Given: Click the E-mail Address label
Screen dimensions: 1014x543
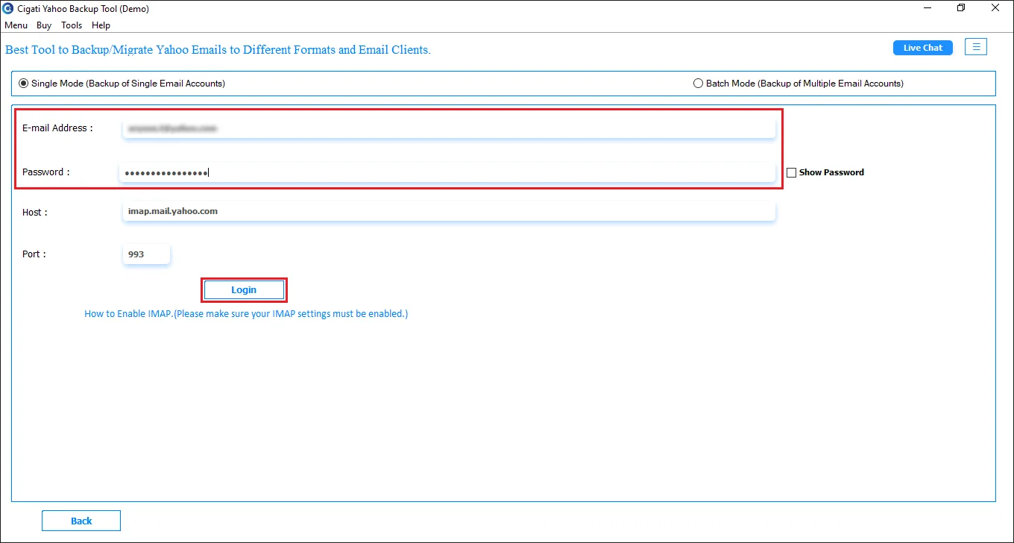Looking at the screenshot, I should tap(57, 128).
